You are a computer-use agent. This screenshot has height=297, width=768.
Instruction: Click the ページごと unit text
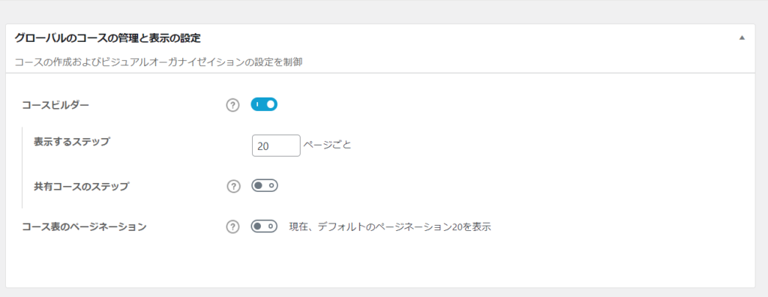(x=327, y=145)
